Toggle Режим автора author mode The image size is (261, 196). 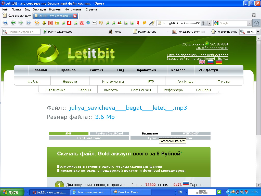click(145, 32)
